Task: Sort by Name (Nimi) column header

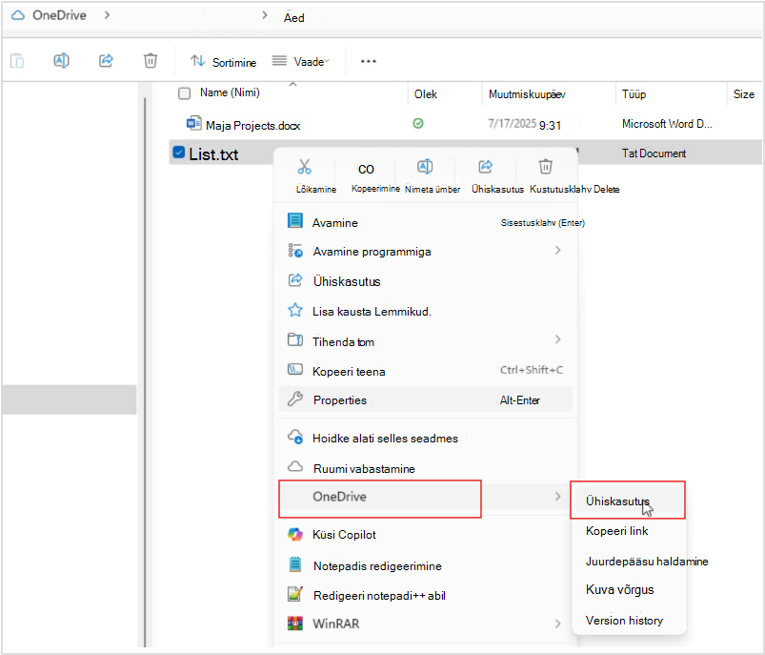Action: tap(230, 92)
